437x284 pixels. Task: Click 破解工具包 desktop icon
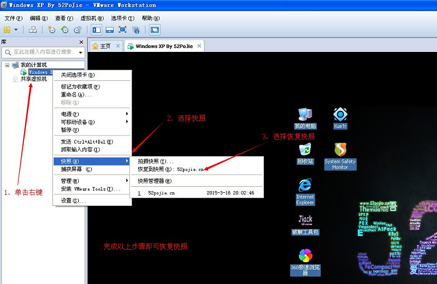(305, 225)
